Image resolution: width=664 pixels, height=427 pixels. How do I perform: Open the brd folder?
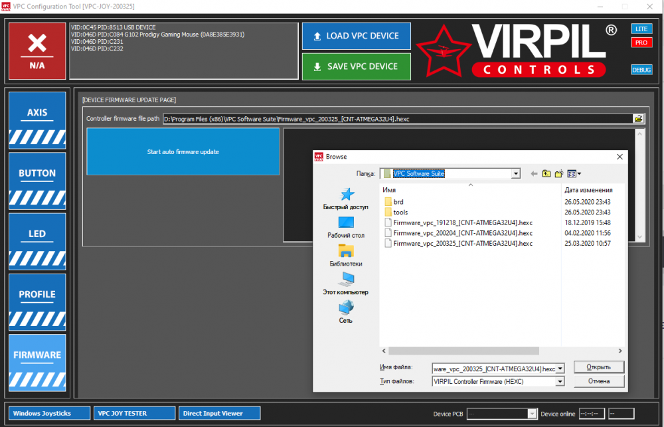(394, 202)
